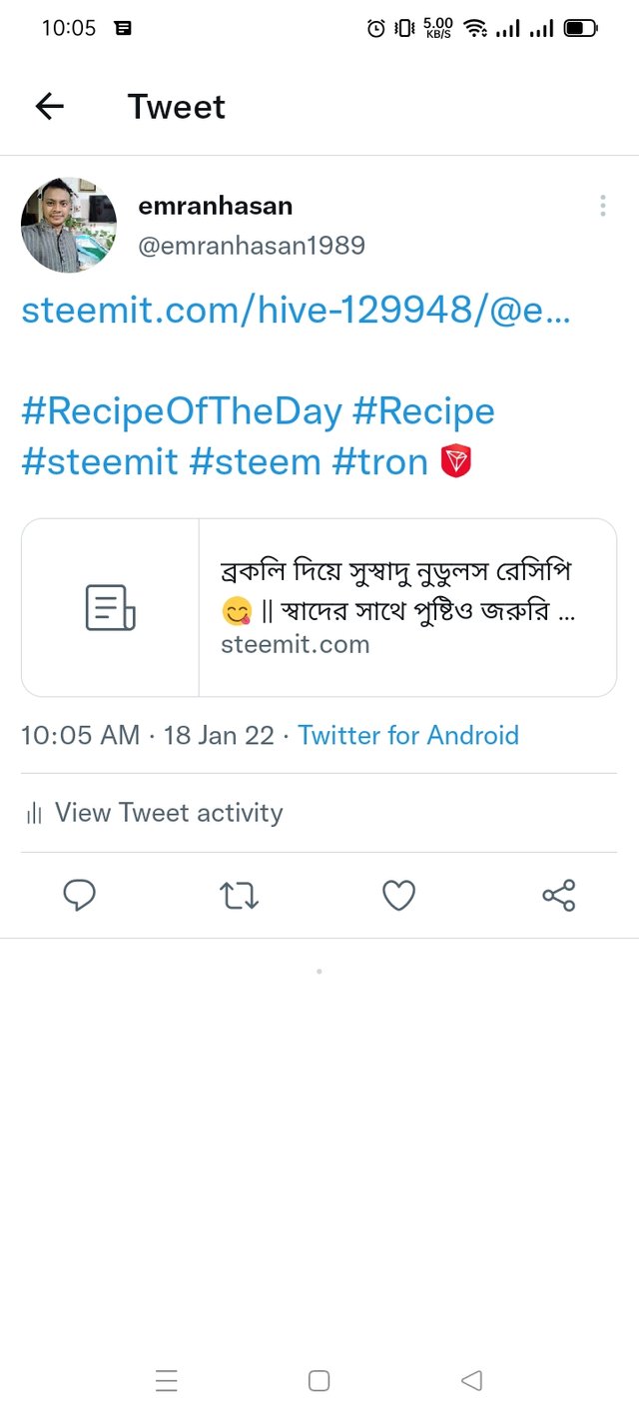639x1420 pixels.
Task: Toggle the like heart on this tweet
Action: tap(398, 896)
